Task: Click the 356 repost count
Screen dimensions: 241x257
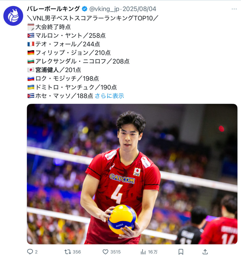Action: tap(77, 252)
